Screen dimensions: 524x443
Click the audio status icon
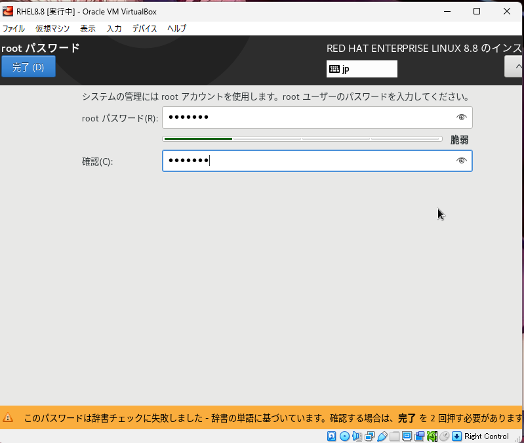[x=357, y=436]
